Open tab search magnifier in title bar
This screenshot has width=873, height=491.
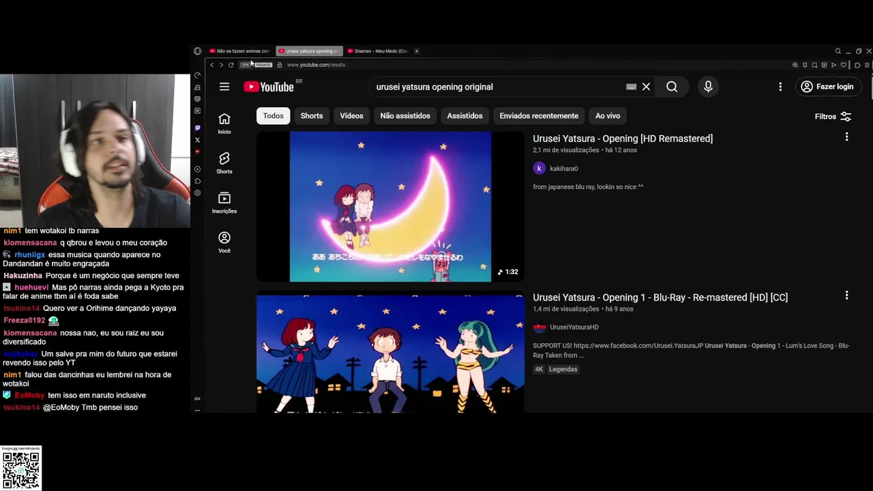pyautogui.click(x=838, y=51)
